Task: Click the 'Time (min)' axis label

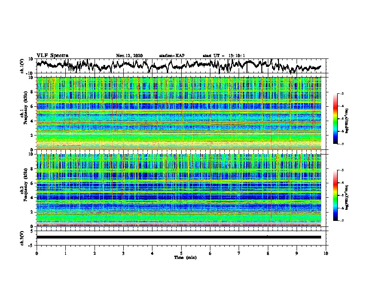Action: coord(185,258)
